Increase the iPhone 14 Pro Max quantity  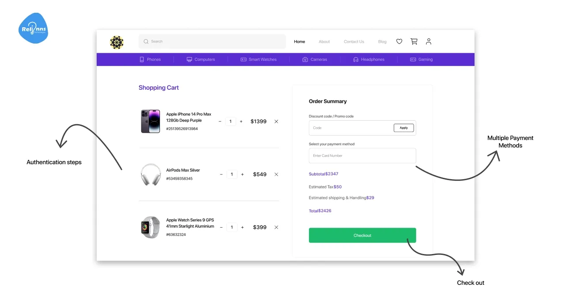pyautogui.click(x=241, y=121)
